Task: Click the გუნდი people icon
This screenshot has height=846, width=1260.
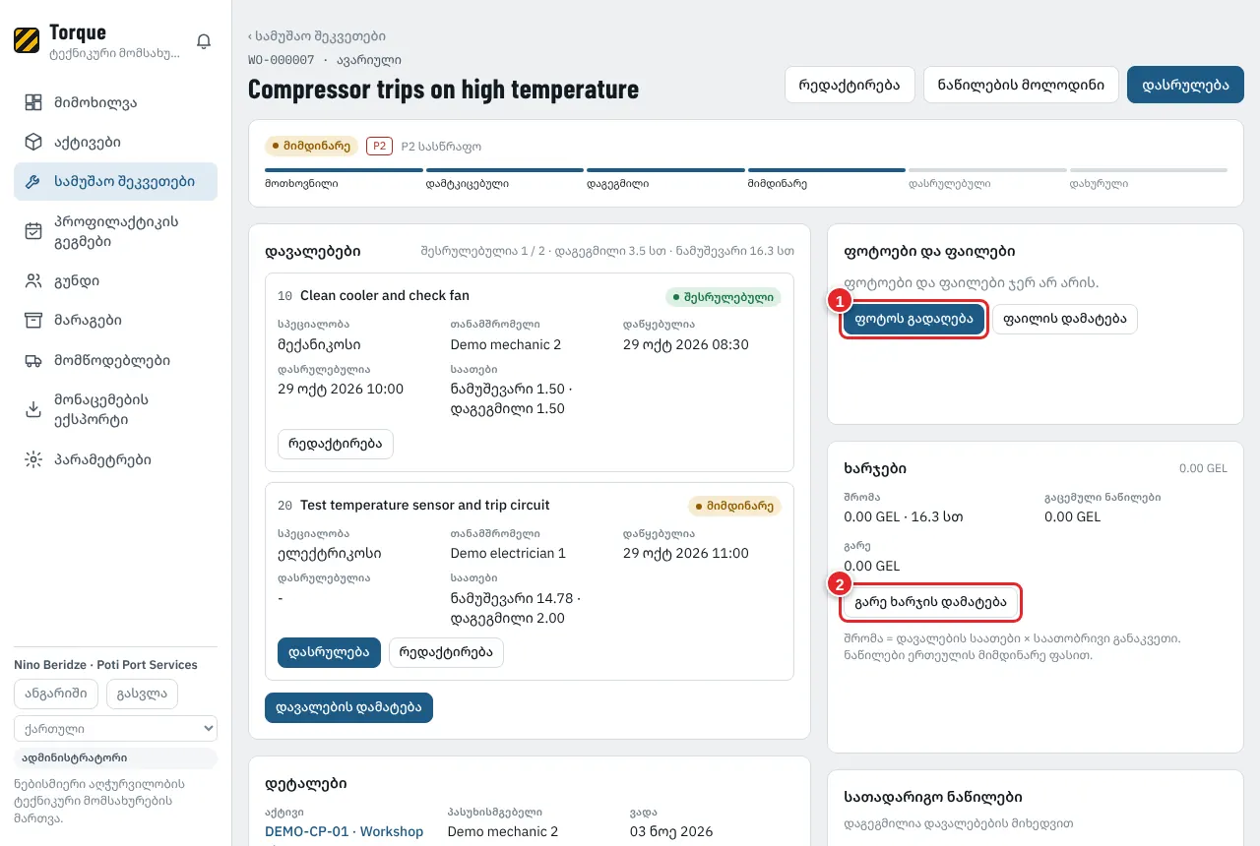Action: point(33,281)
